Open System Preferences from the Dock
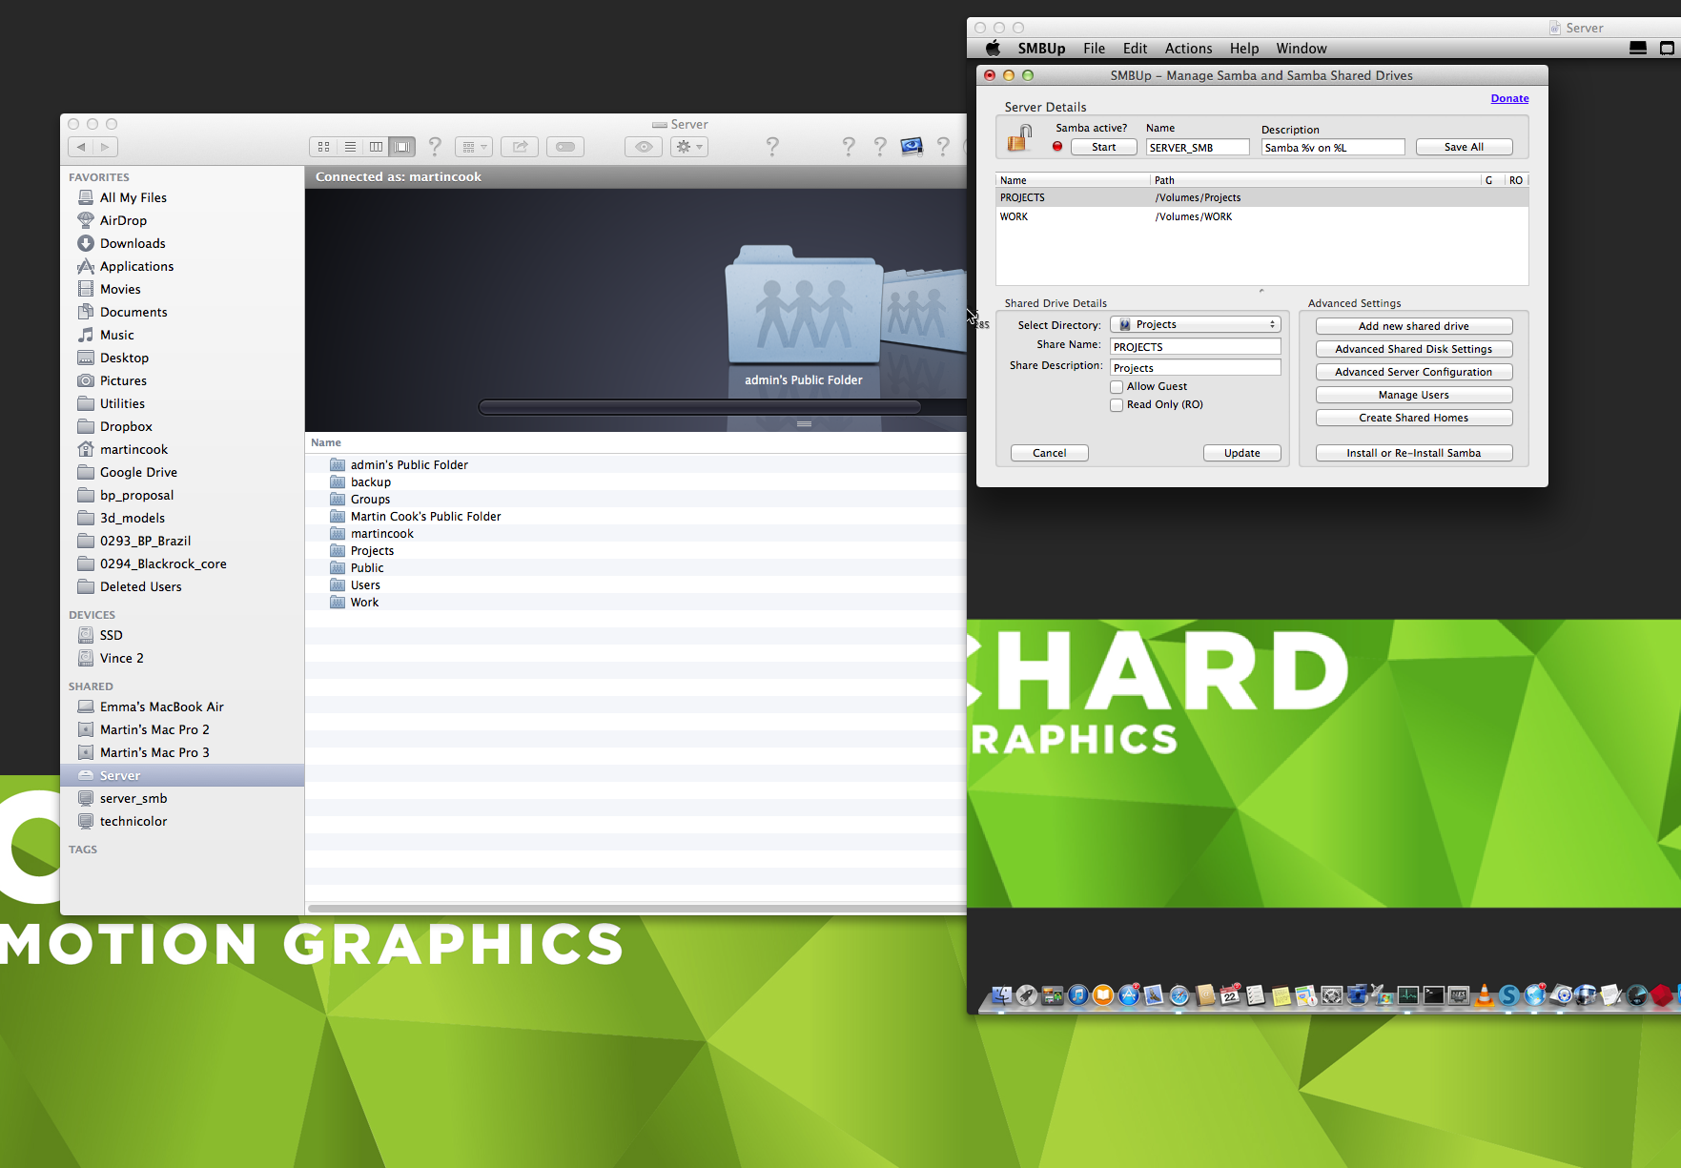Screen dimensions: 1681x1168 click(x=1332, y=995)
